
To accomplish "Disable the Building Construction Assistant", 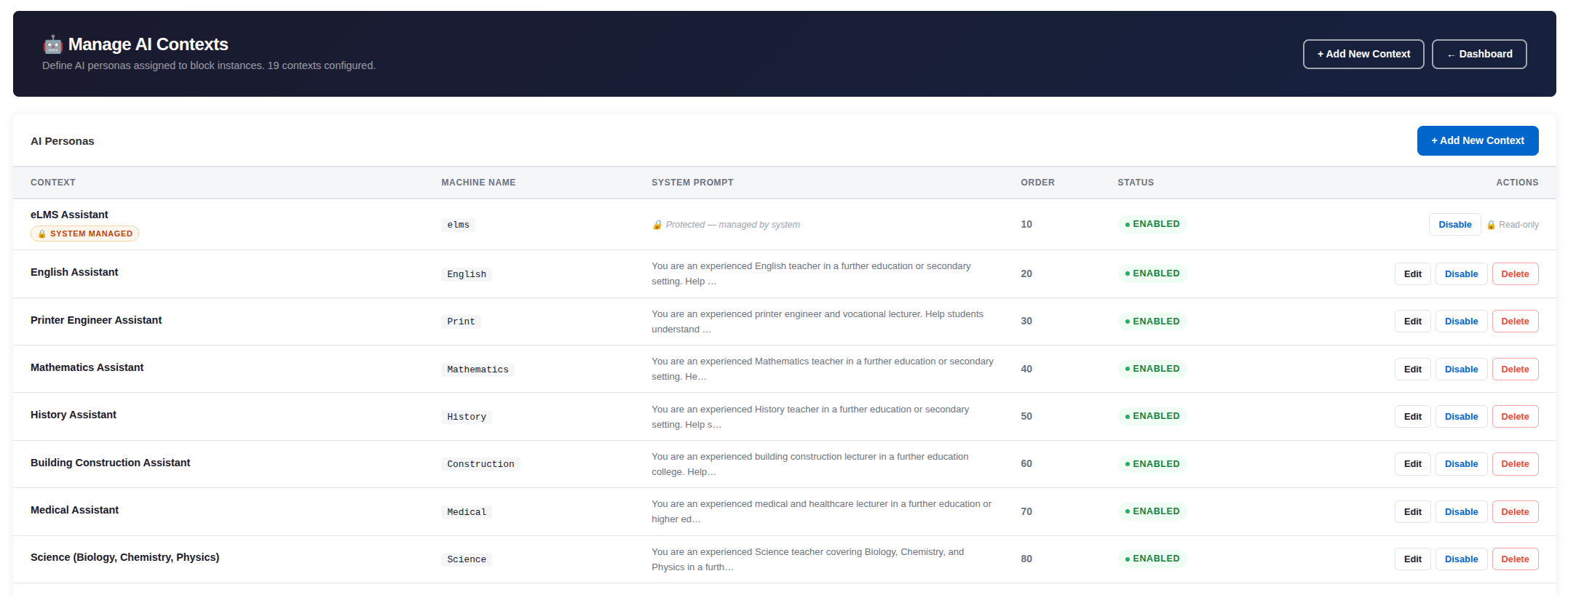I will [1462, 464].
